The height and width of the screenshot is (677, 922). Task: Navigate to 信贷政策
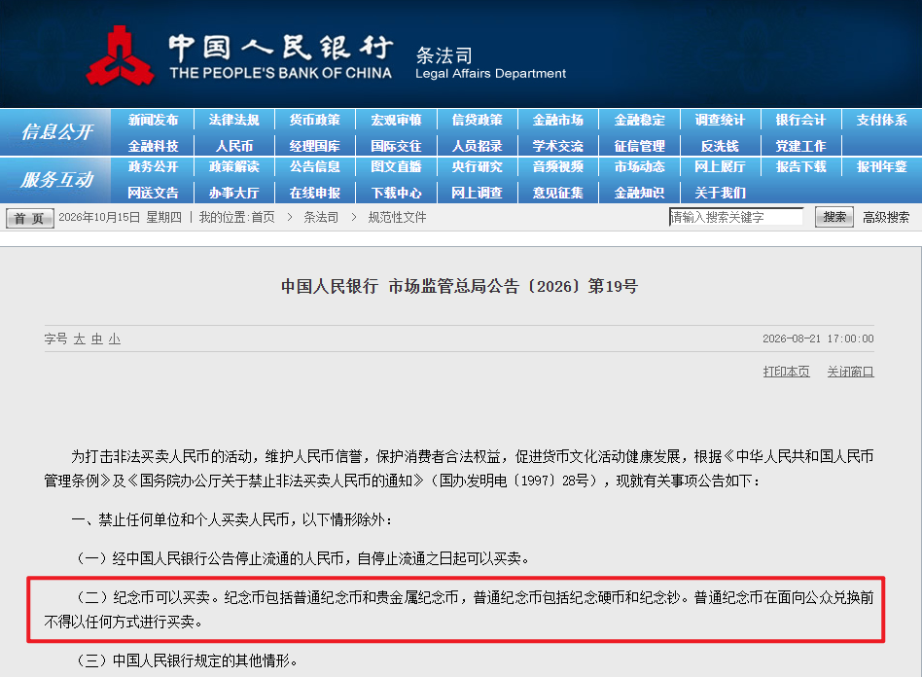click(x=477, y=120)
